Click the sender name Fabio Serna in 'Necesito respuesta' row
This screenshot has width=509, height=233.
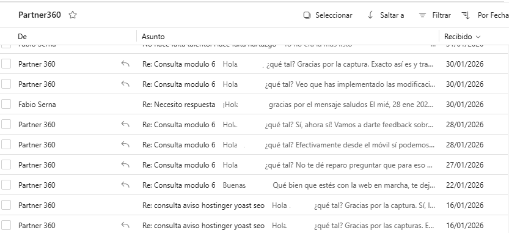(37, 105)
